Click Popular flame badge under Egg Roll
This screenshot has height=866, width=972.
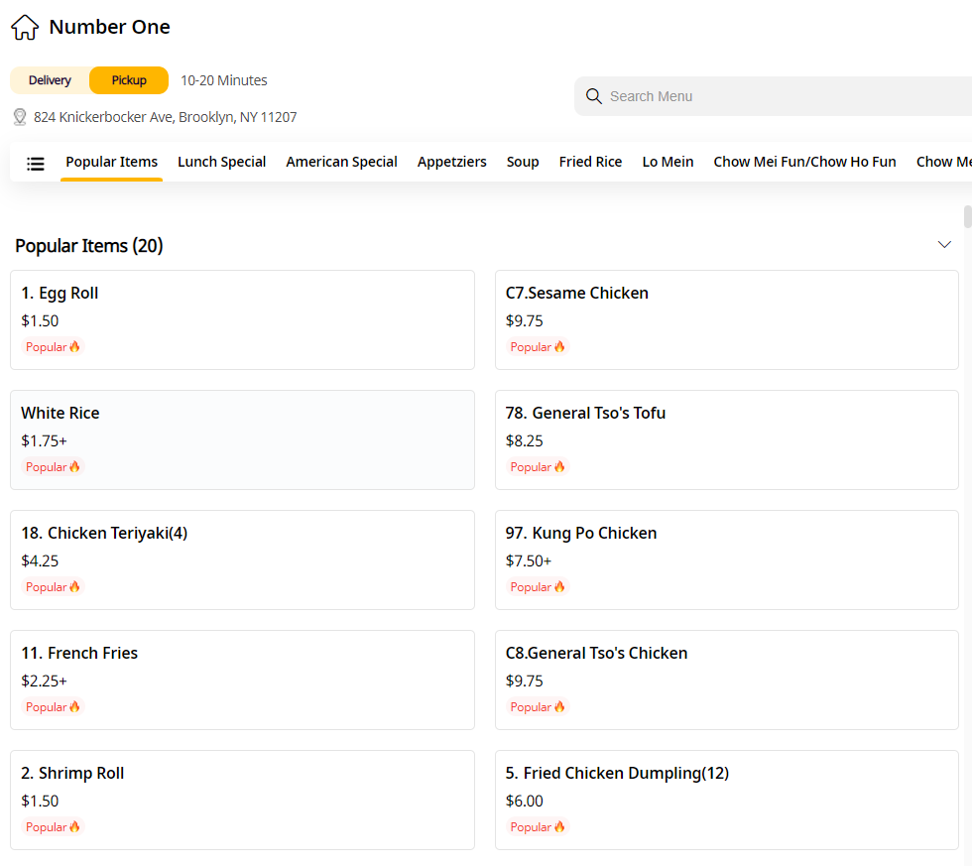click(54, 347)
